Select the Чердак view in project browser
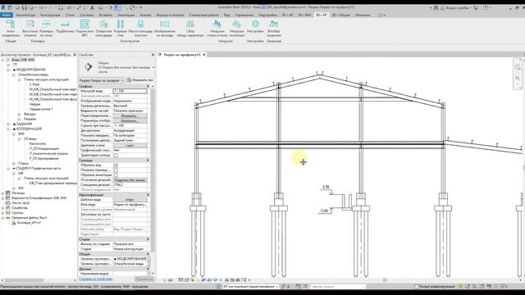This screenshot has height=295, width=525. pyautogui.click(x=34, y=104)
